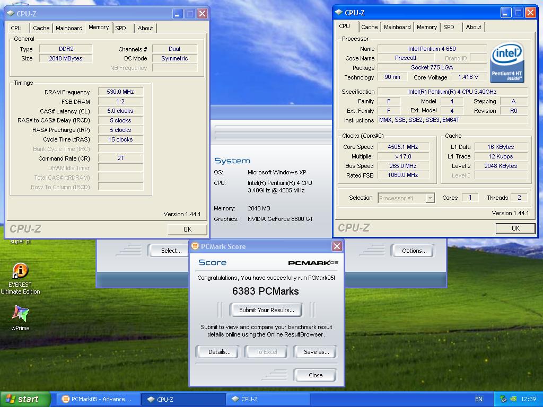Open Mainboard tab in left CPU-Z window
This screenshot has width=543, height=407.
(69, 28)
